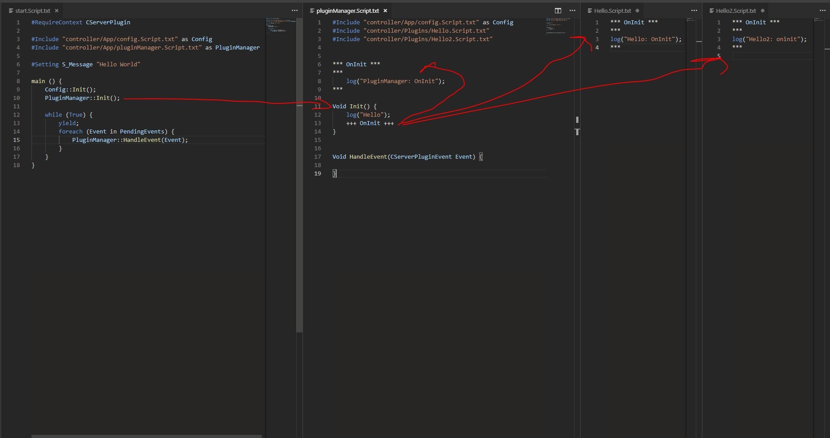
Task: Click include line for Hello2.Script.txt
Action: (x=412, y=39)
